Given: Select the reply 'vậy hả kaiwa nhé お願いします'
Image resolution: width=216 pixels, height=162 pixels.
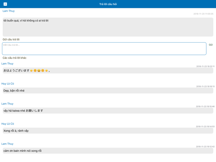Looking at the screenshot, I should pos(108,111).
